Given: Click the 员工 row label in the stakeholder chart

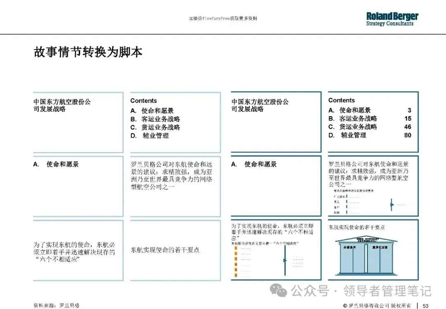Looking at the screenshot, I should 337,202.
